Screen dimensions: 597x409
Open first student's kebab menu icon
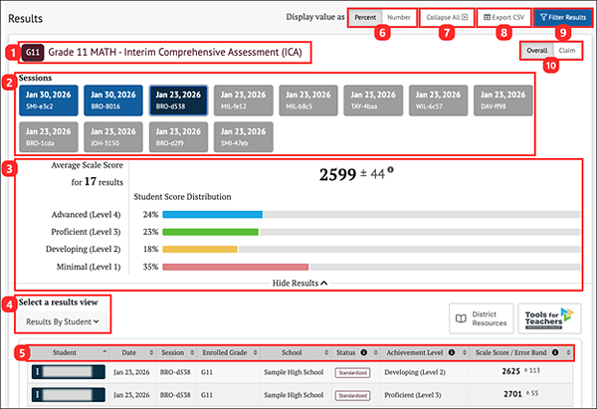pyautogui.click(x=38, y=371)
